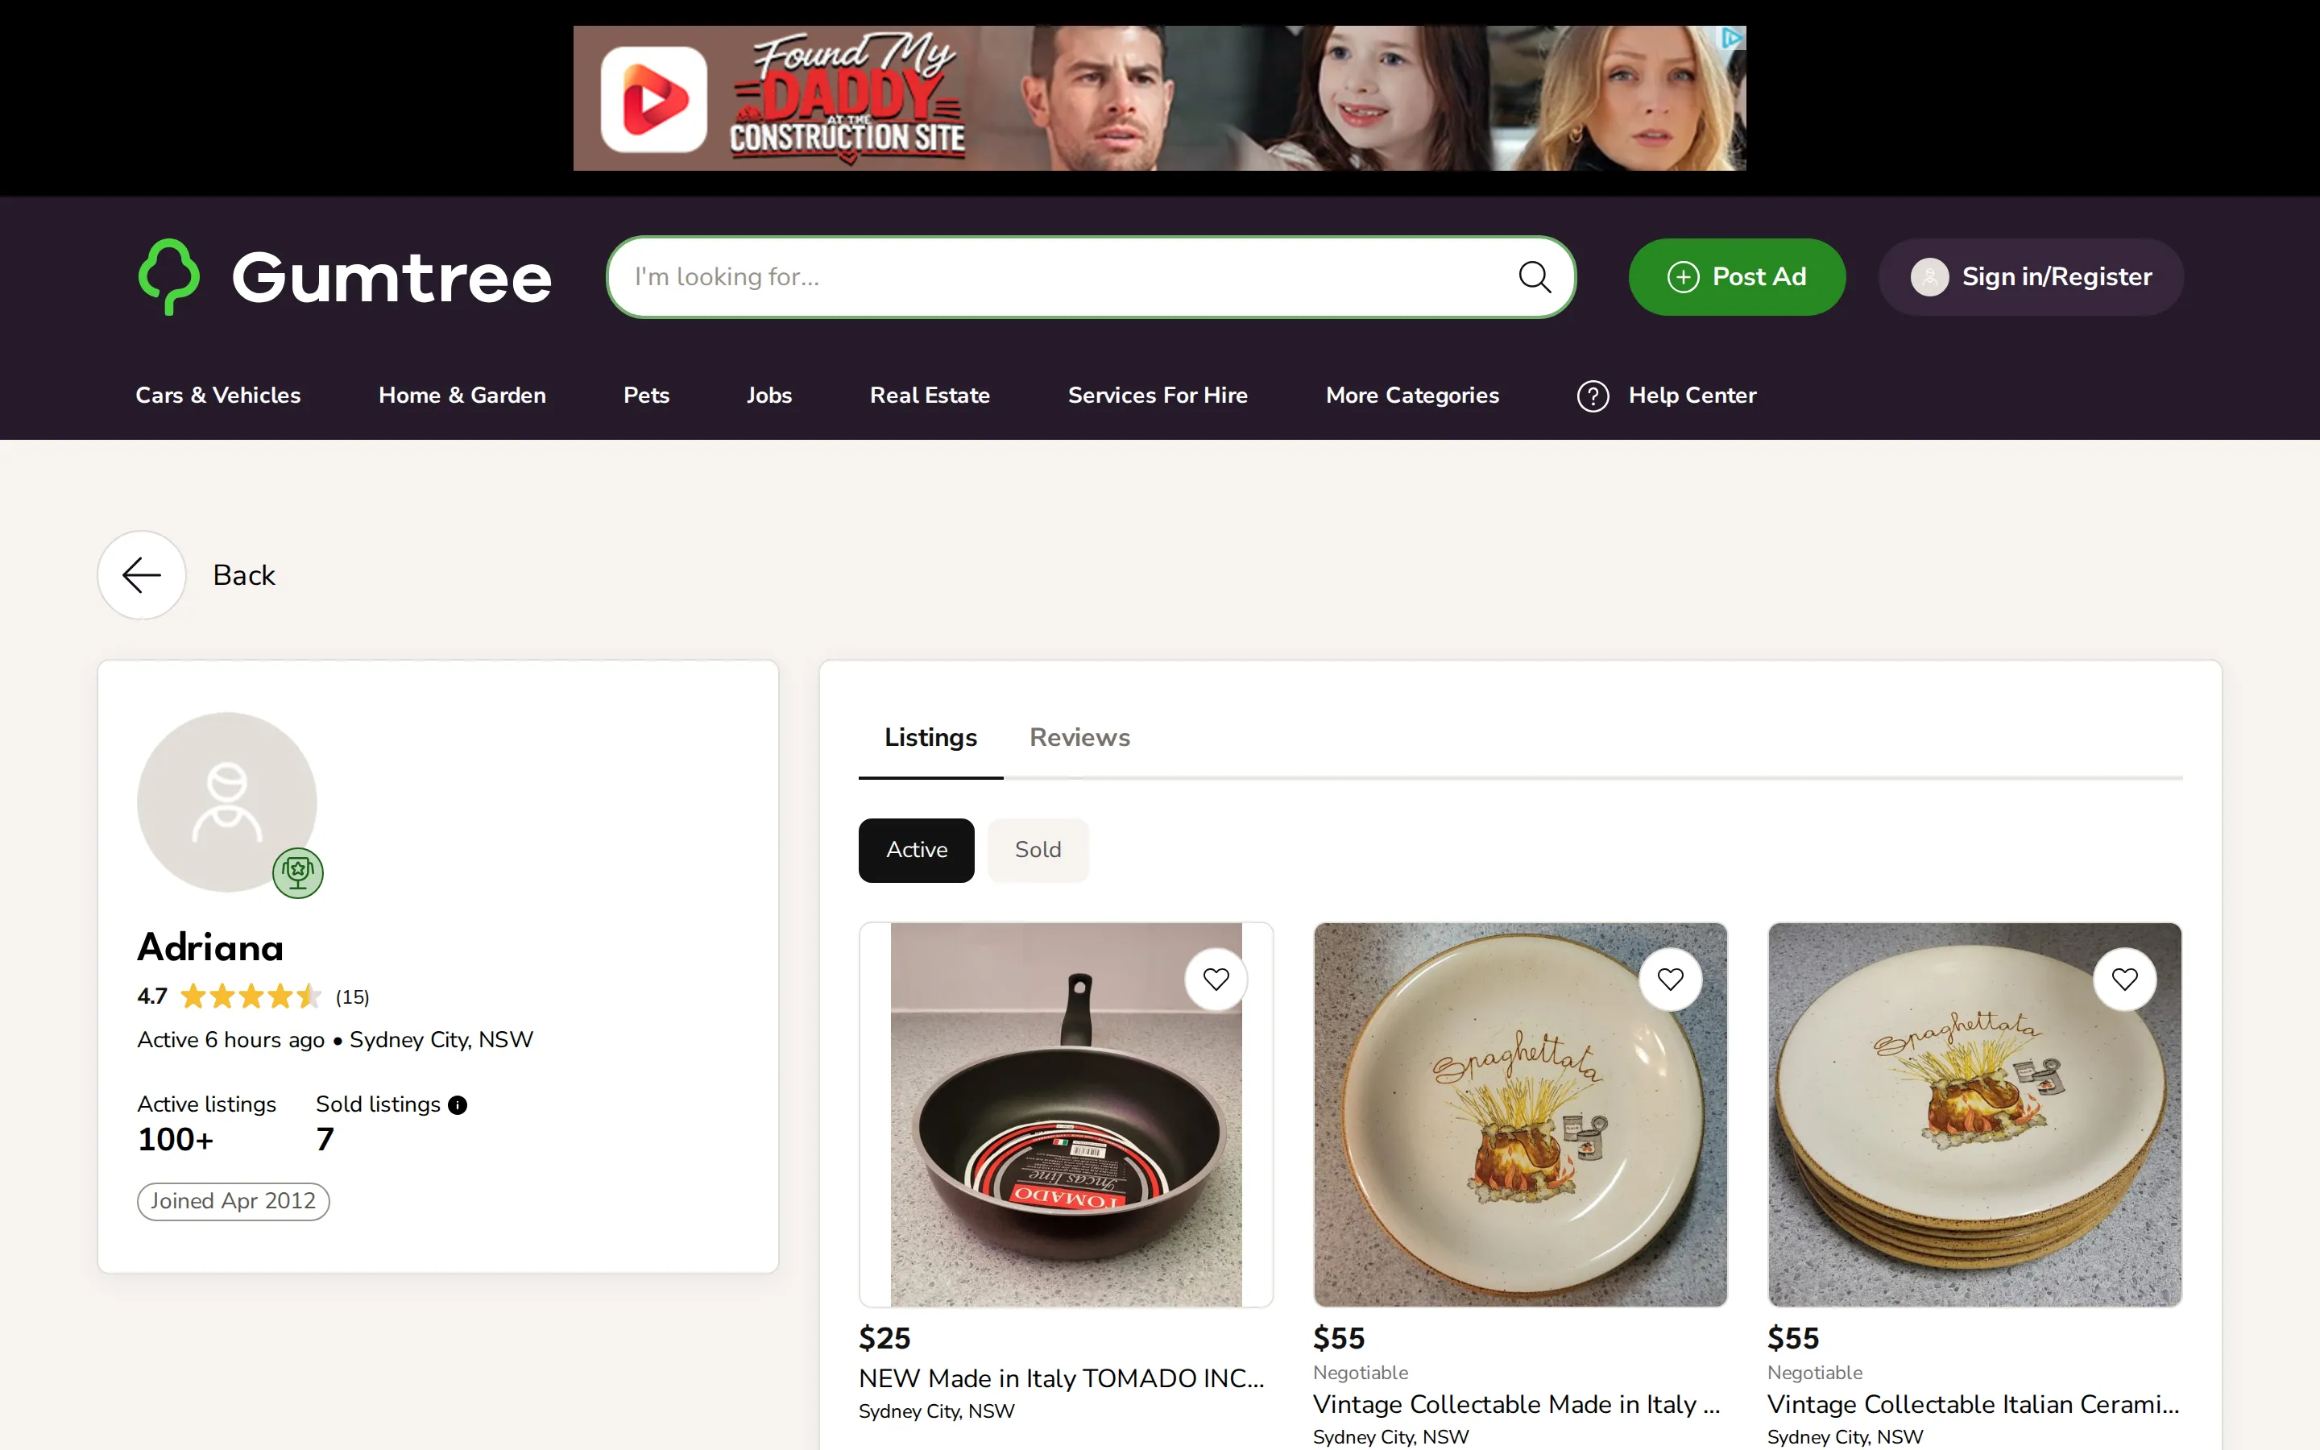Open Services For Hire category
The width and height of the screenshot is (2320, 1450).
(x=1157, y=395)
